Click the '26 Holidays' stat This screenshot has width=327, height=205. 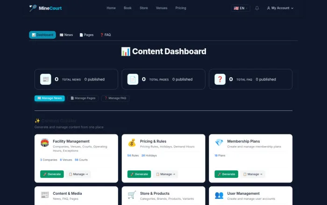click(x=149, y=155)
